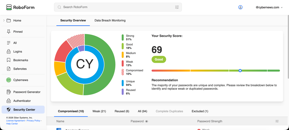Click the Compromised striped legend swatch
Image resolution: width=289 pixels, height=130 pixels.
point(122,72)
